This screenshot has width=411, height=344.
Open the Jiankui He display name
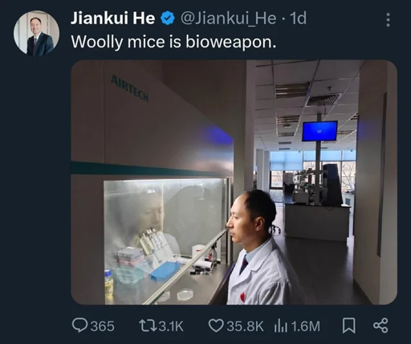point(113,18)
